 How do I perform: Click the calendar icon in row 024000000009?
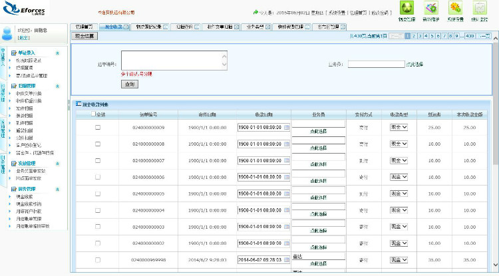(x=287, y=127)
